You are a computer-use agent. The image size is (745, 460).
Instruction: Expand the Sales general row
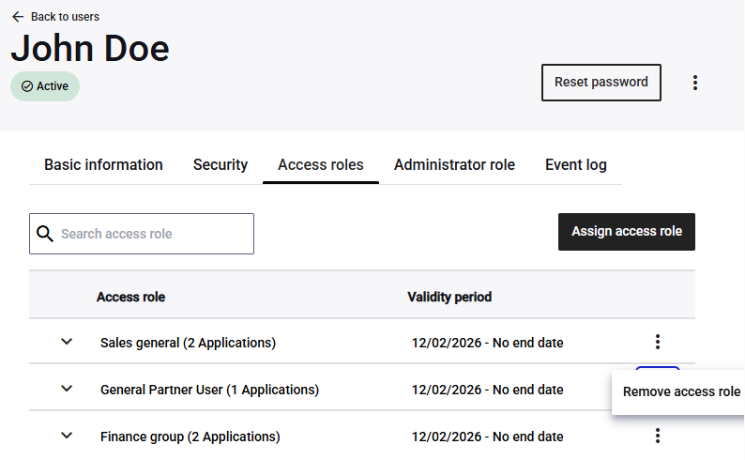(x=67, y=342)
